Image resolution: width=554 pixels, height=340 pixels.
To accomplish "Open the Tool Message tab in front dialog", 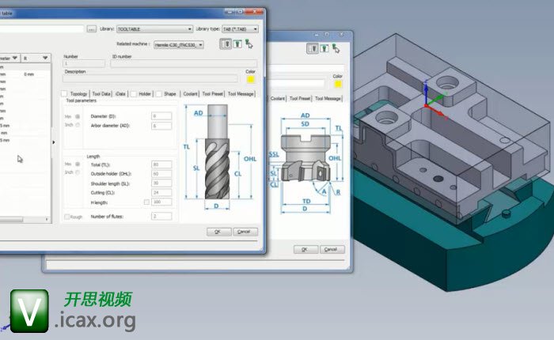I will pyautogui.click(x=241, y=94).
